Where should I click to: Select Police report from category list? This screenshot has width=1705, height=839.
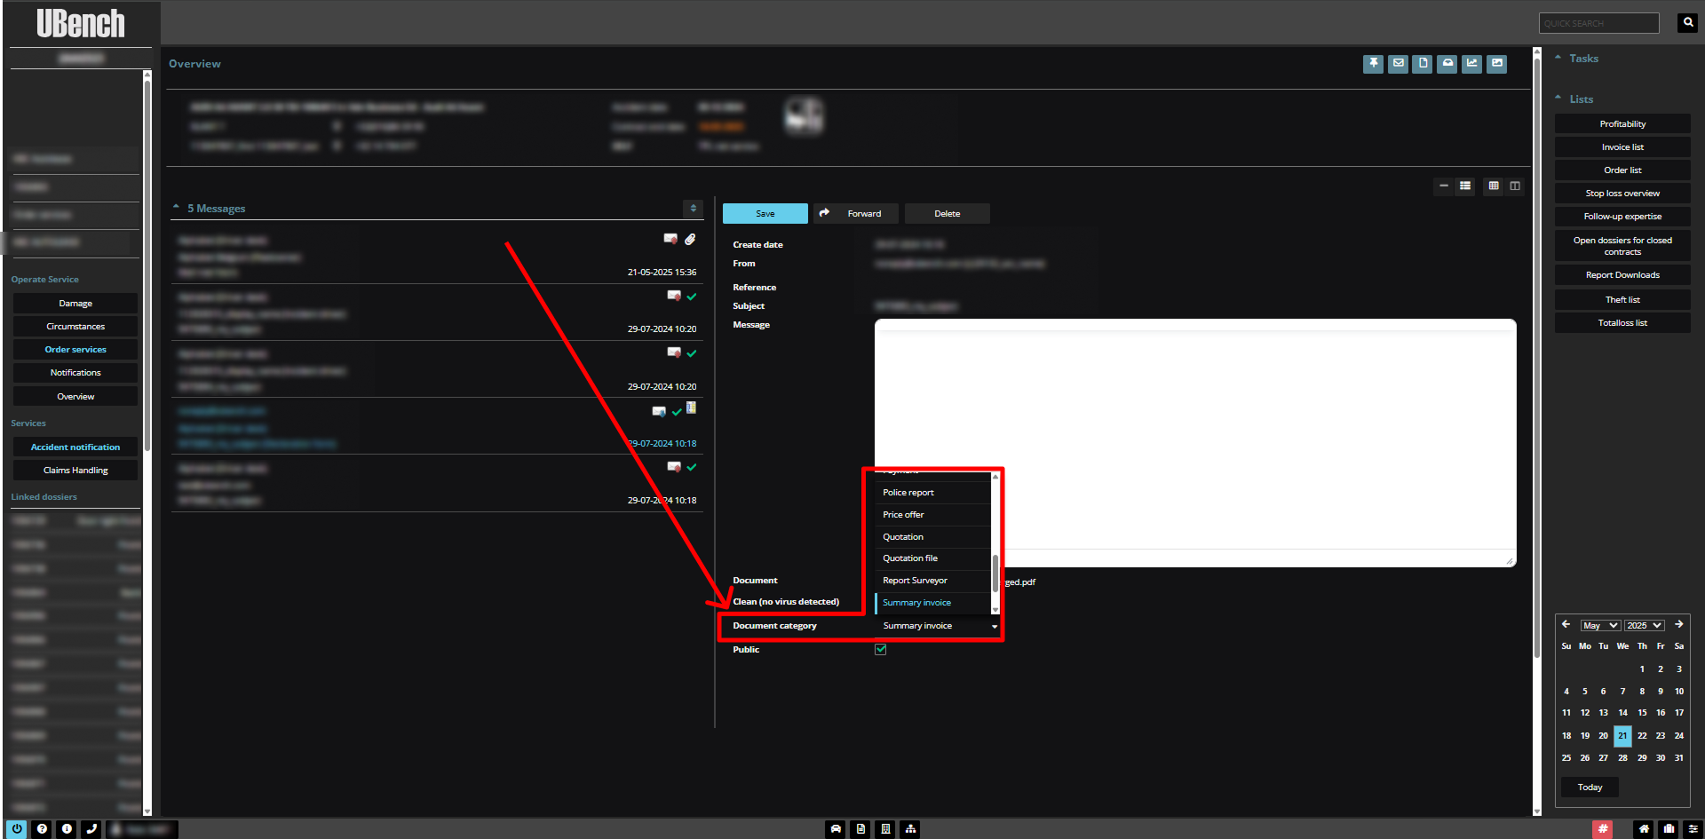point(908,493)
